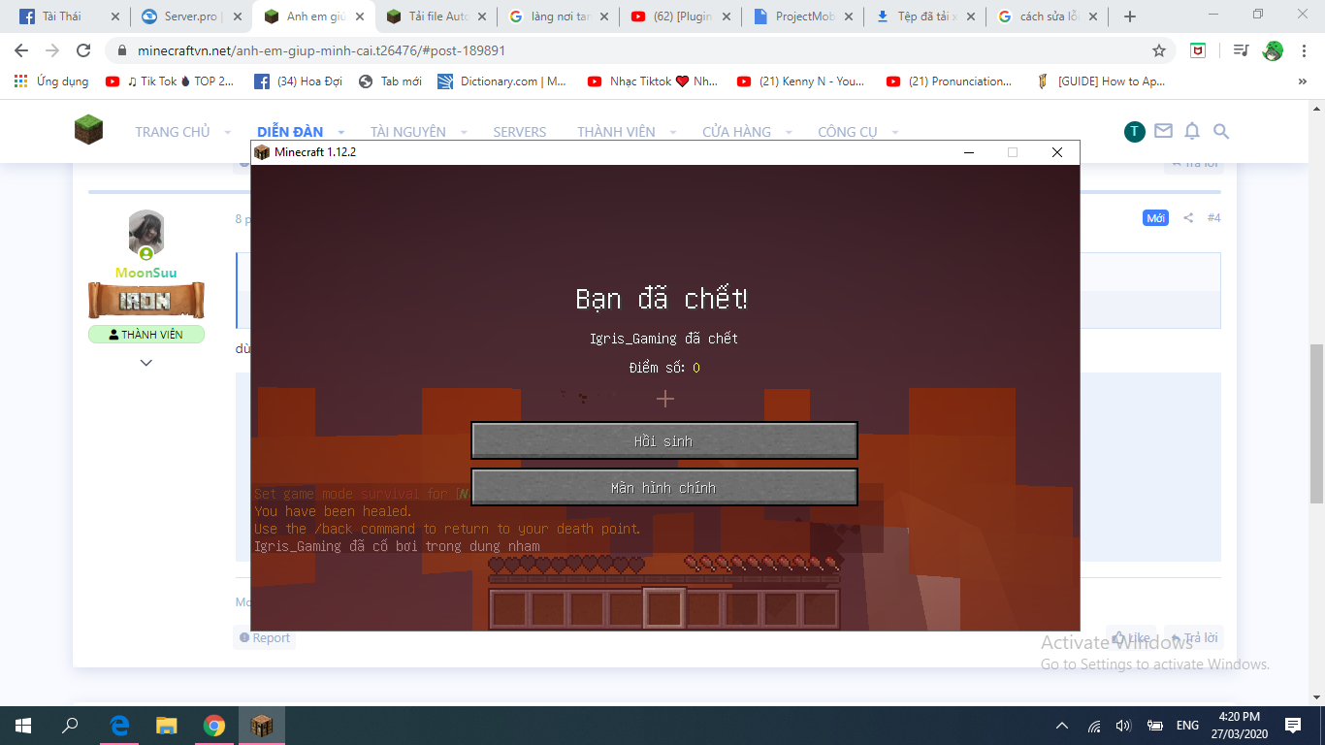Select the Minecraft taskbar icon
This screenshot has height=745, width=1325.
tap(262, 725)
